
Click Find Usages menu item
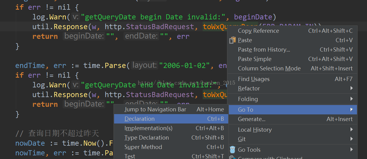253,79
